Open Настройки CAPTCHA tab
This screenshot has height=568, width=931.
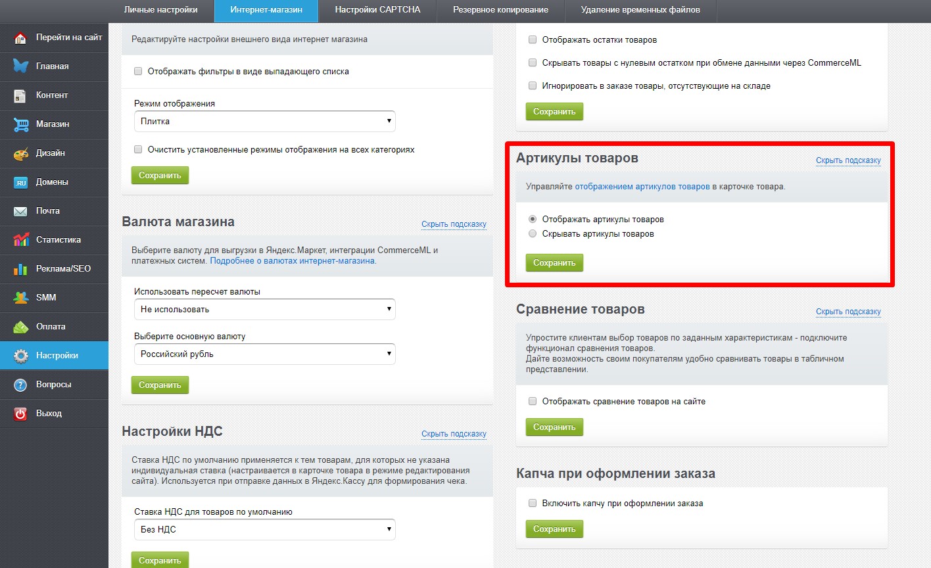pyautogui.click(x=377, y=11)
